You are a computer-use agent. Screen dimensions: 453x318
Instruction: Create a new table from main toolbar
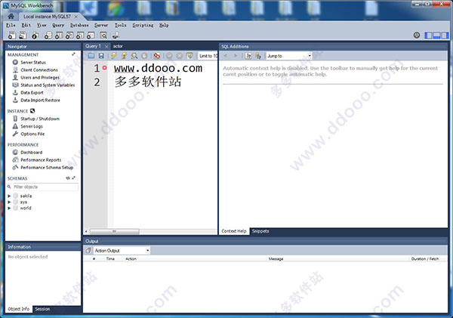(59, 36)
